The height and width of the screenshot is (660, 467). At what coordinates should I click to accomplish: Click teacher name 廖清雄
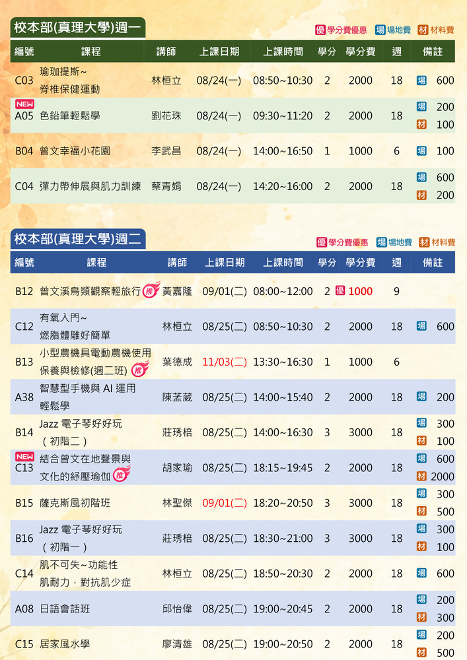tap(177, 644)
